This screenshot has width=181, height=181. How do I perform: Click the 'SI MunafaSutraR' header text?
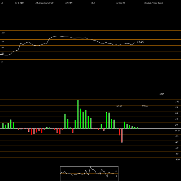45,3
